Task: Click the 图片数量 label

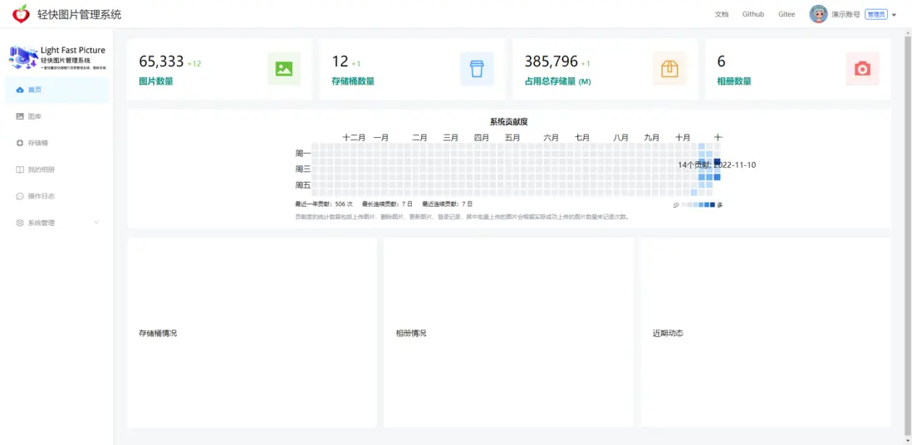Action: click(156, 81)
